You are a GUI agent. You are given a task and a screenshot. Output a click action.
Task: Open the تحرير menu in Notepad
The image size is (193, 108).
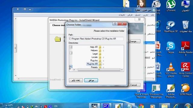[x=145, y=15]
